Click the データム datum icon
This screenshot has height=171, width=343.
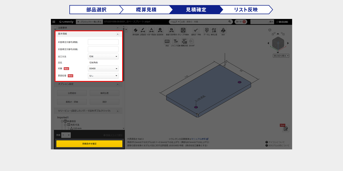click(207, 30)
